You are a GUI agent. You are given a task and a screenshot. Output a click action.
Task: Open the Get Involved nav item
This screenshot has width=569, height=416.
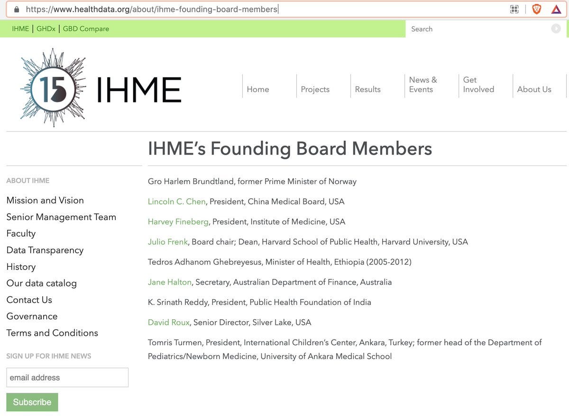(478, 84)
